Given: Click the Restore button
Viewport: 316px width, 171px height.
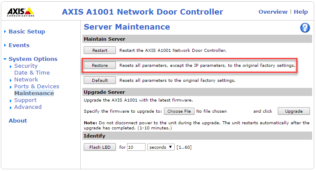Looking at the screenshot, I should pyautogui.click(x=100, y=66).
